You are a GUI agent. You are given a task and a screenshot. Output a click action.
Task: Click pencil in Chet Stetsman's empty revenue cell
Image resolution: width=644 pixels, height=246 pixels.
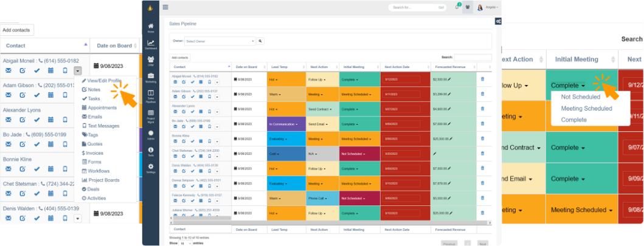click(435, 154)
